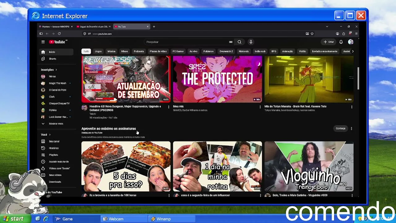Go to the YouTube logo home link

click(58, 42)
